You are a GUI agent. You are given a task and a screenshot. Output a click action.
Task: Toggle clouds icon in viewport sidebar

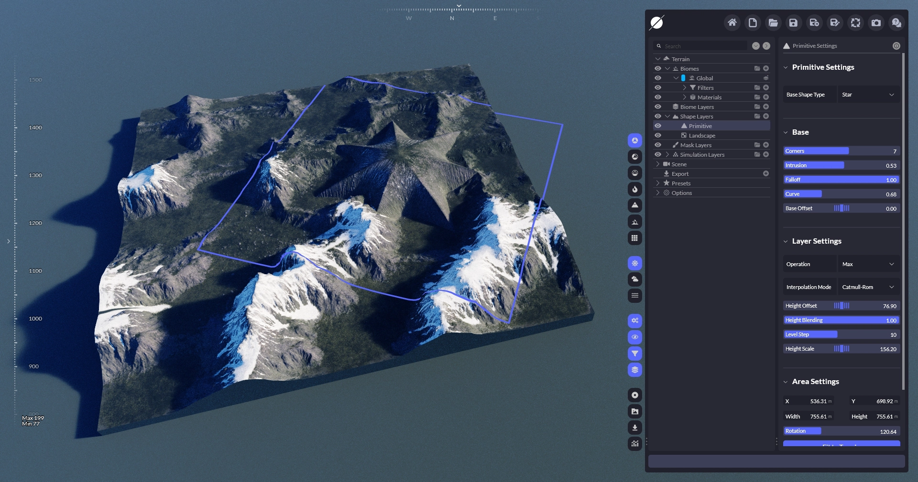click(634, 279)
